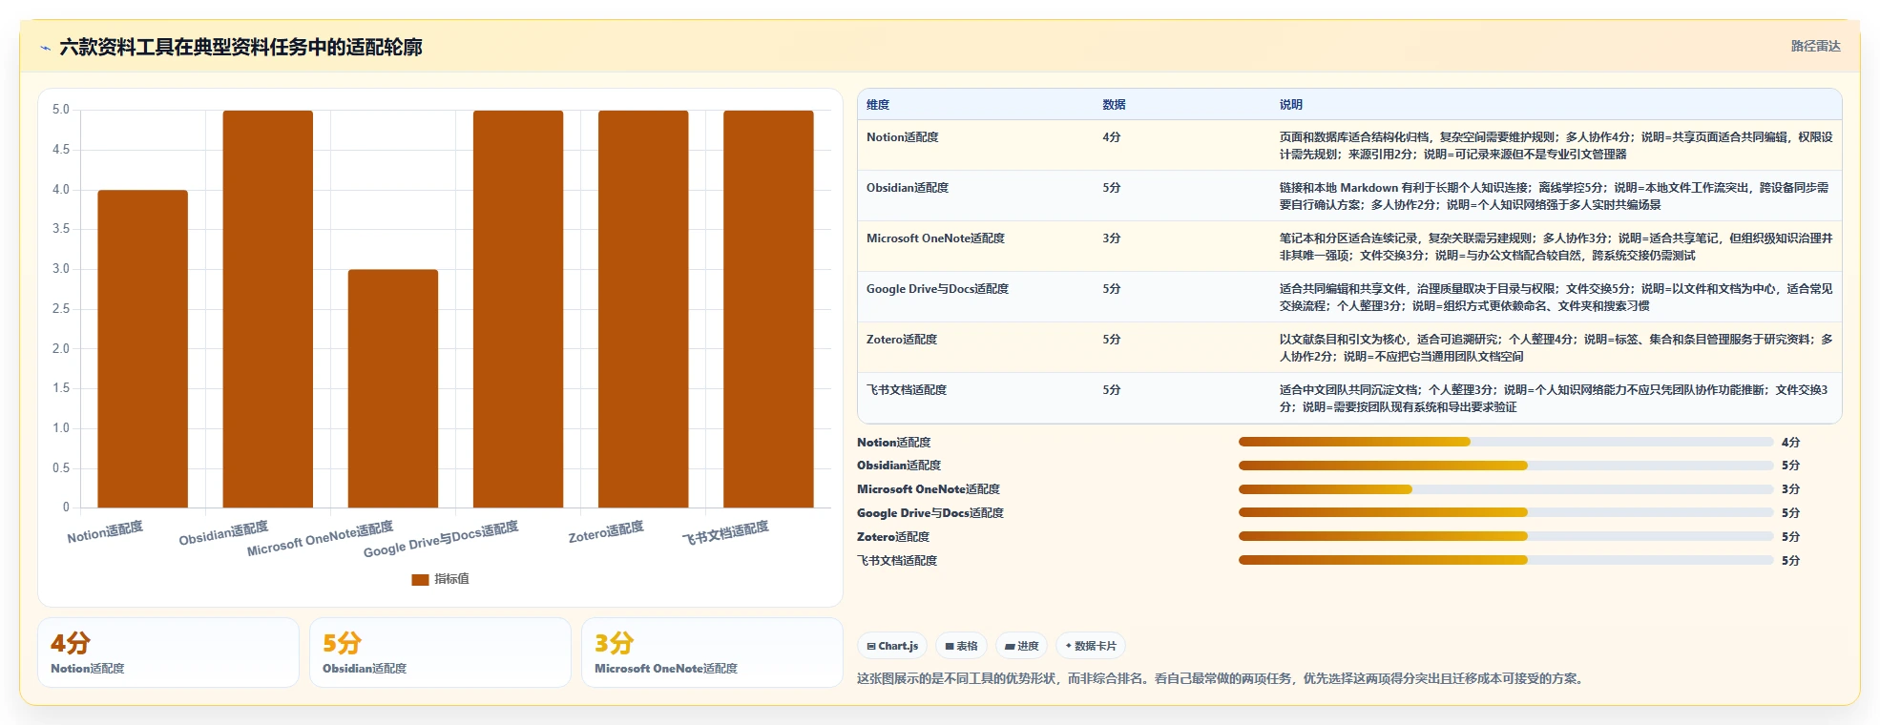Viewport: 1880px width, 725px height.
Task: Click the Obsidian适配度 progress bar
Action: [1506, 466]
